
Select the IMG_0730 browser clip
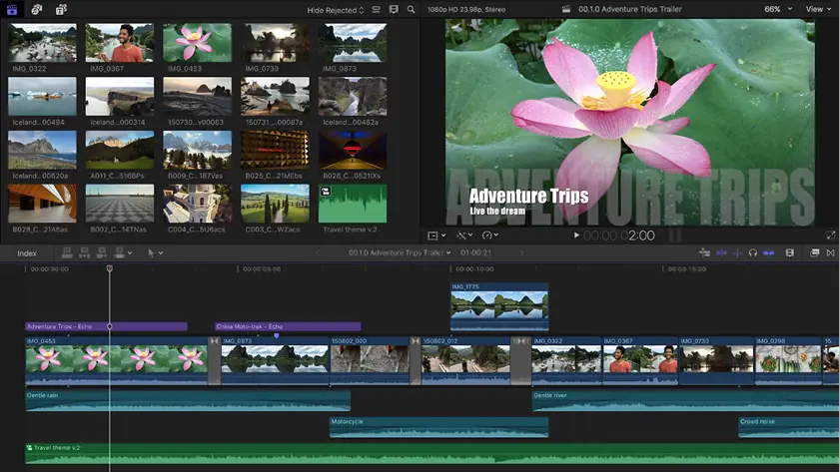[275, 43]
